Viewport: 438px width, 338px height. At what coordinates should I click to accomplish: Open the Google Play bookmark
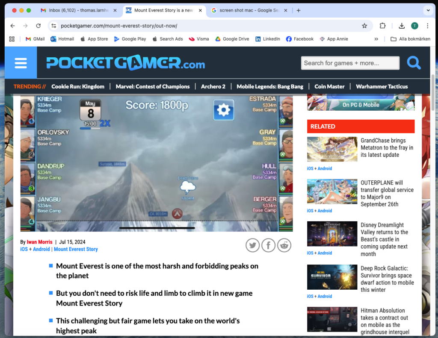130,39
